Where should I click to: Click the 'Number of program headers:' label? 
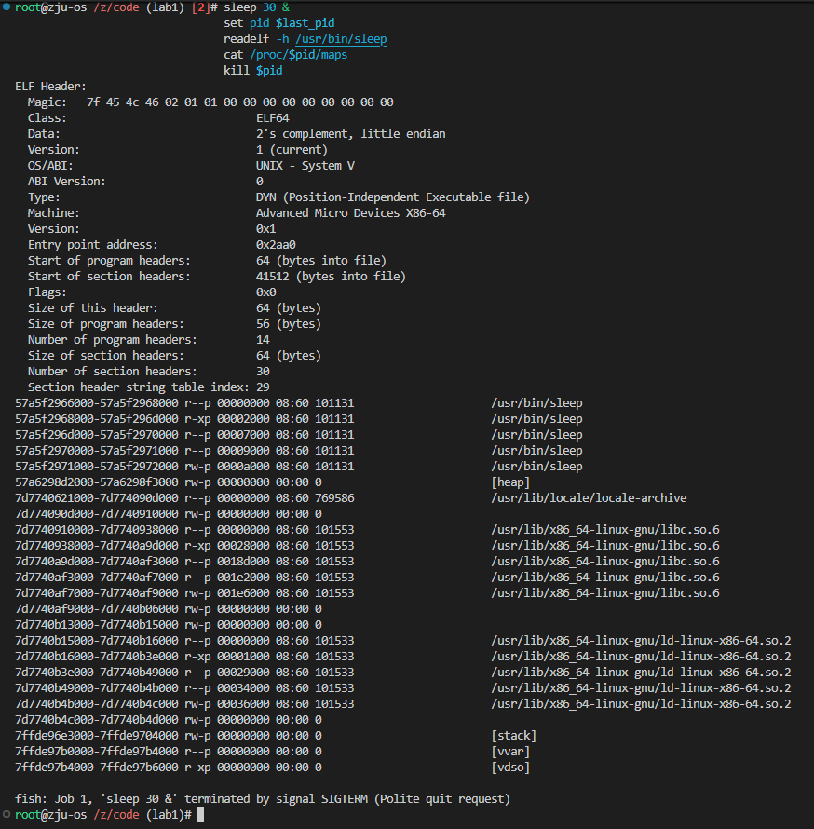[113, 339]
